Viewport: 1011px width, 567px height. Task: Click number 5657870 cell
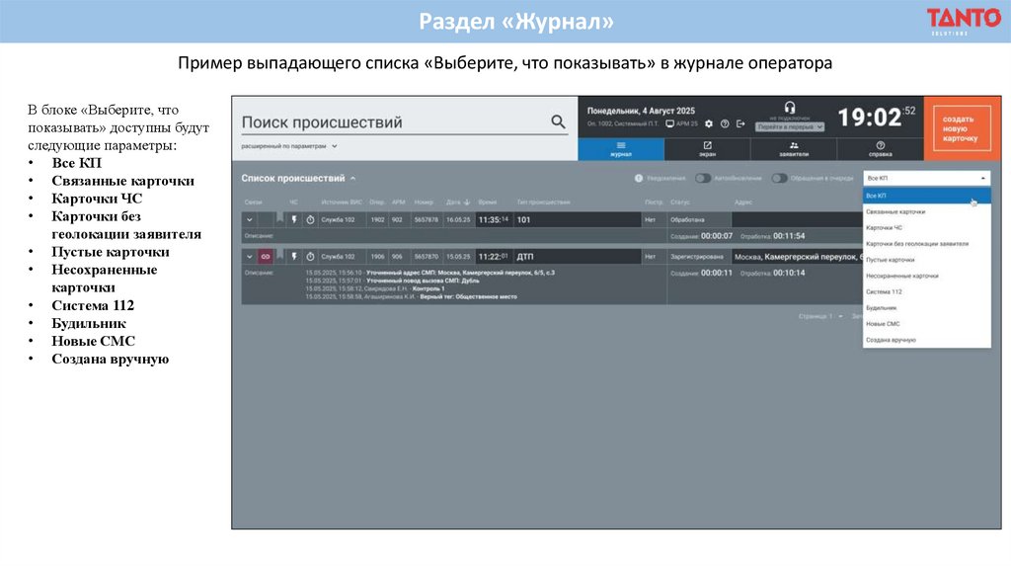[x=426, y=257]
